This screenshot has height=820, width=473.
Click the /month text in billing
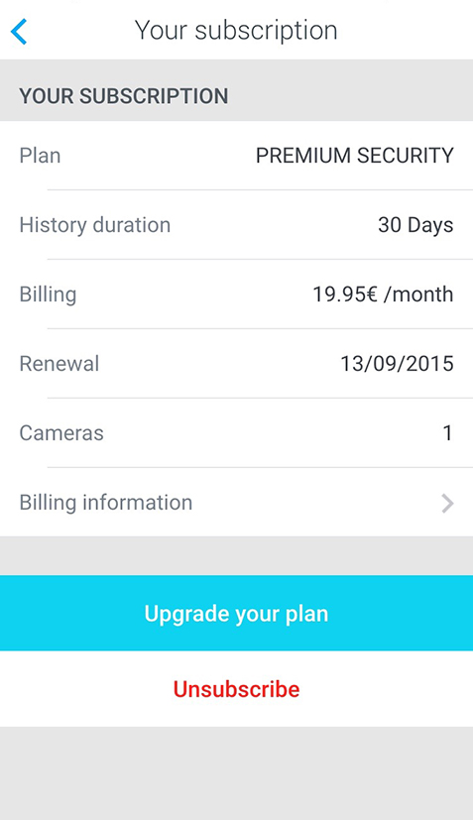point(418,294)
